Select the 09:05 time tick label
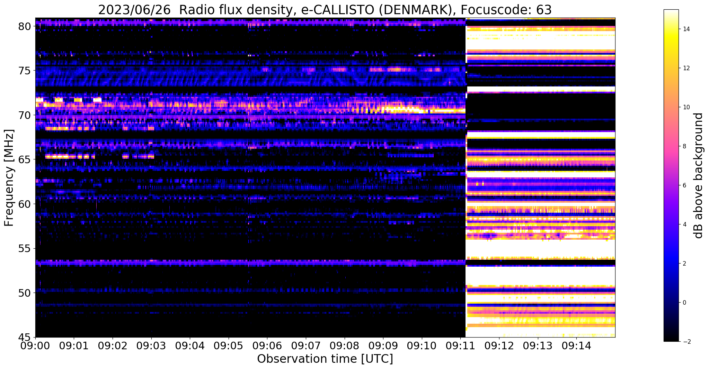The width and height of the screenshot is (709, 369). pos(229,345)
